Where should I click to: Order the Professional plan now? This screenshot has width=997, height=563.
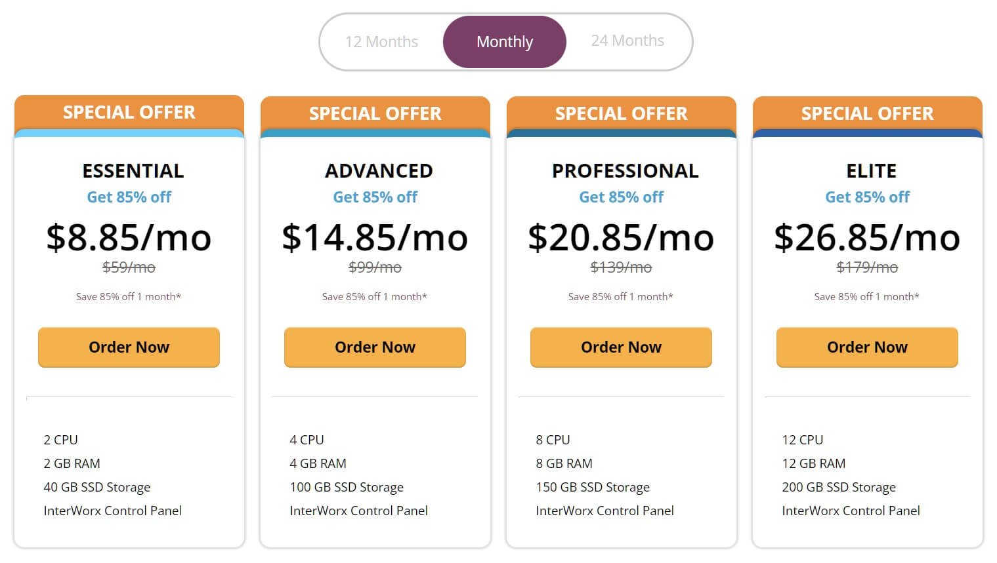pos(621,347)
